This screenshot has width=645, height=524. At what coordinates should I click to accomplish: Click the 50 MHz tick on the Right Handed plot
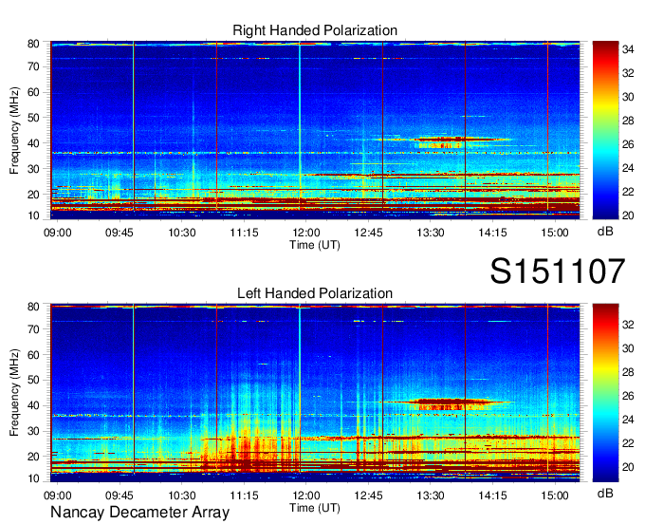click(x=33, y=118)
